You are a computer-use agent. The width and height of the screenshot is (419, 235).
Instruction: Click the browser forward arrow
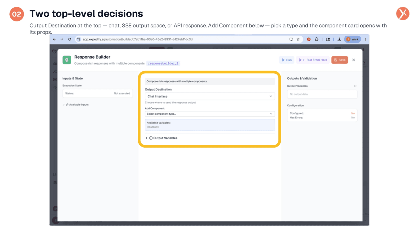pos(62,39)
